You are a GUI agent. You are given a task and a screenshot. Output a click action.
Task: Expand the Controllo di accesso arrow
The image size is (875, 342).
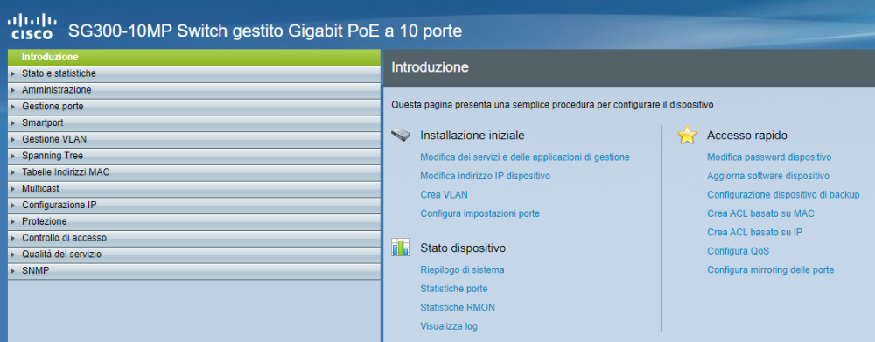(12, 238)
